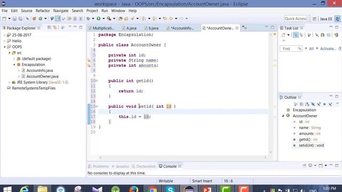Viewport: 342px width, 192px height.
Task: Click the green Run button icon
Action: 98,19
